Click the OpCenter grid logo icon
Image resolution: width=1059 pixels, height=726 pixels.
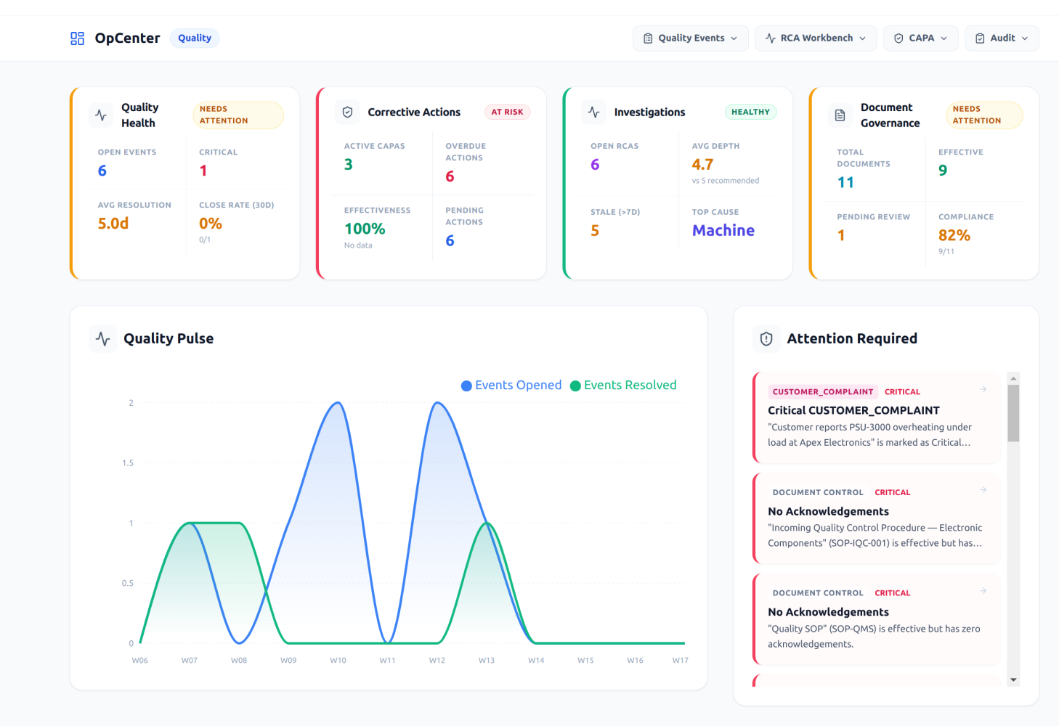click(x=77, y=38)
